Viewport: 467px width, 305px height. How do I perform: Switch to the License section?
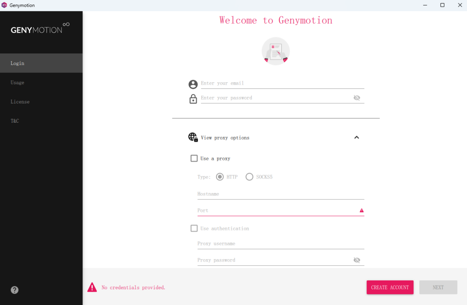coord(20,102)
